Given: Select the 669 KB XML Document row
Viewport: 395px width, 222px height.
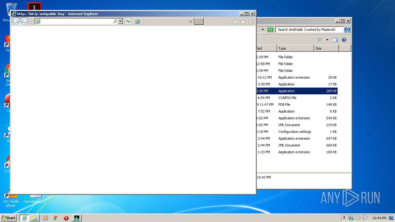Looking at the screenshot, I should pos(297,145).
